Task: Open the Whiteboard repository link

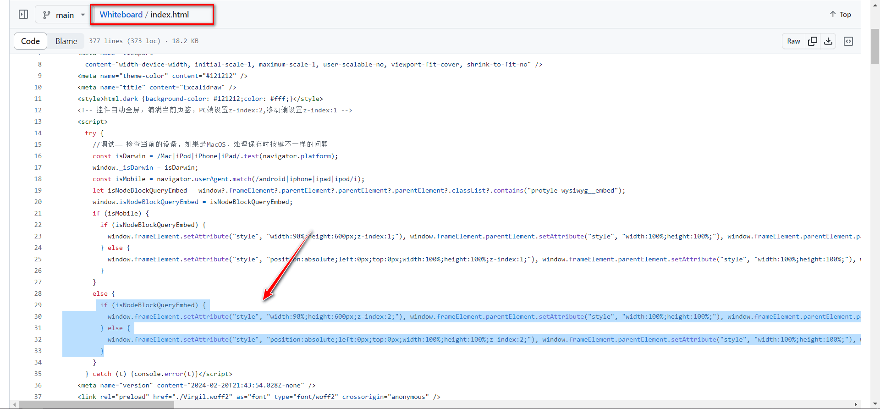Action: tap(121, 15)
